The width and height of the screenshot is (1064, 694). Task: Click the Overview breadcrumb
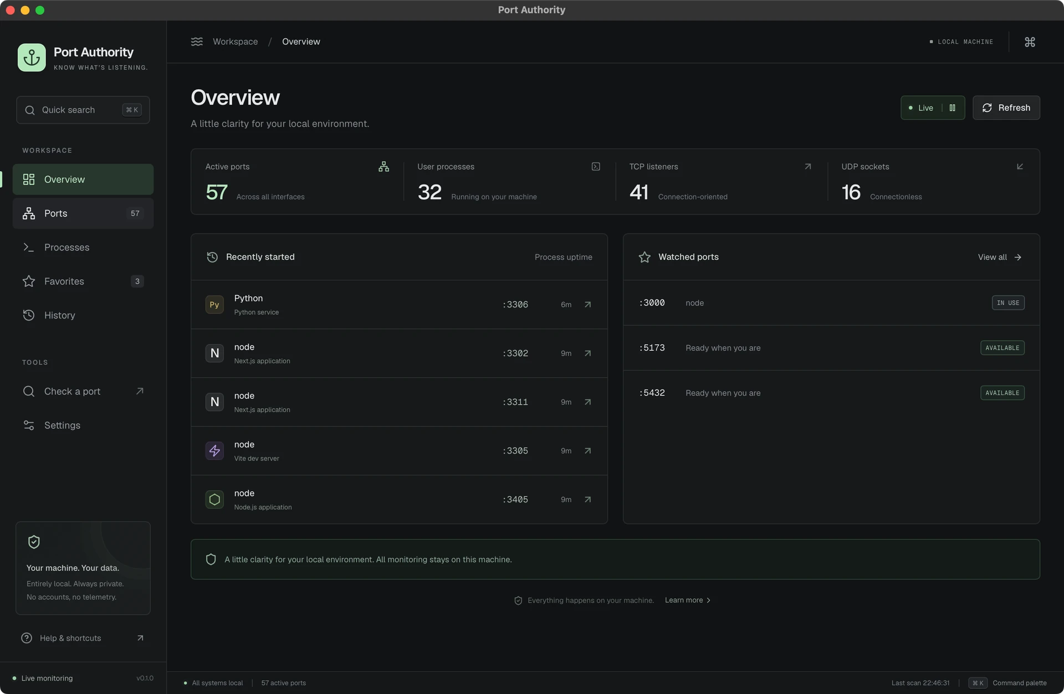(301, 42)
